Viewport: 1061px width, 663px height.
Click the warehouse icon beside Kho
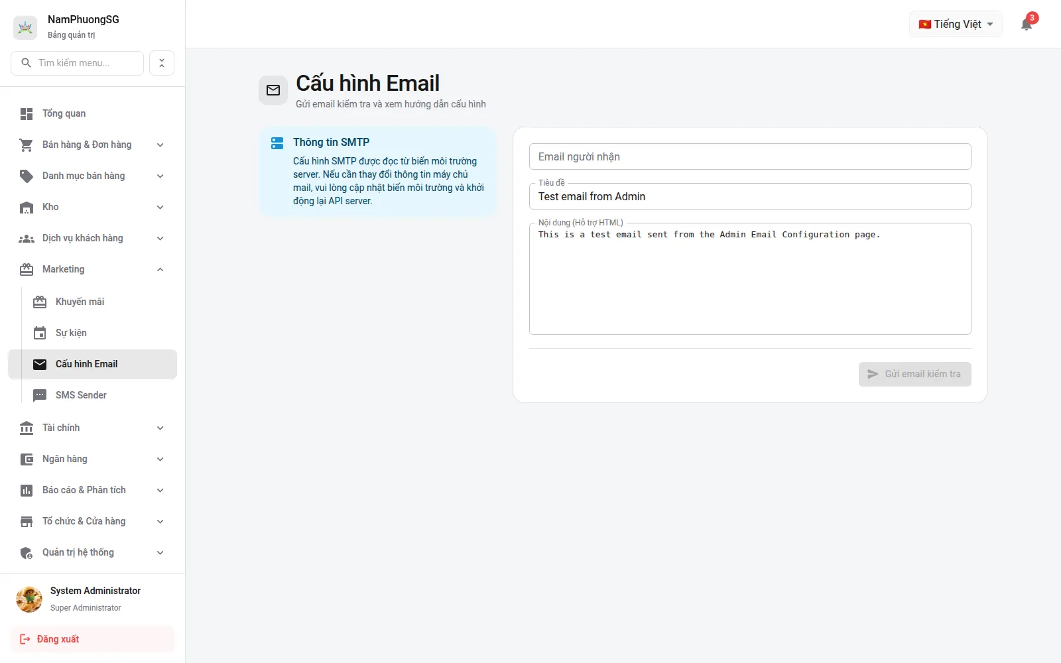[x=27, y=208]
